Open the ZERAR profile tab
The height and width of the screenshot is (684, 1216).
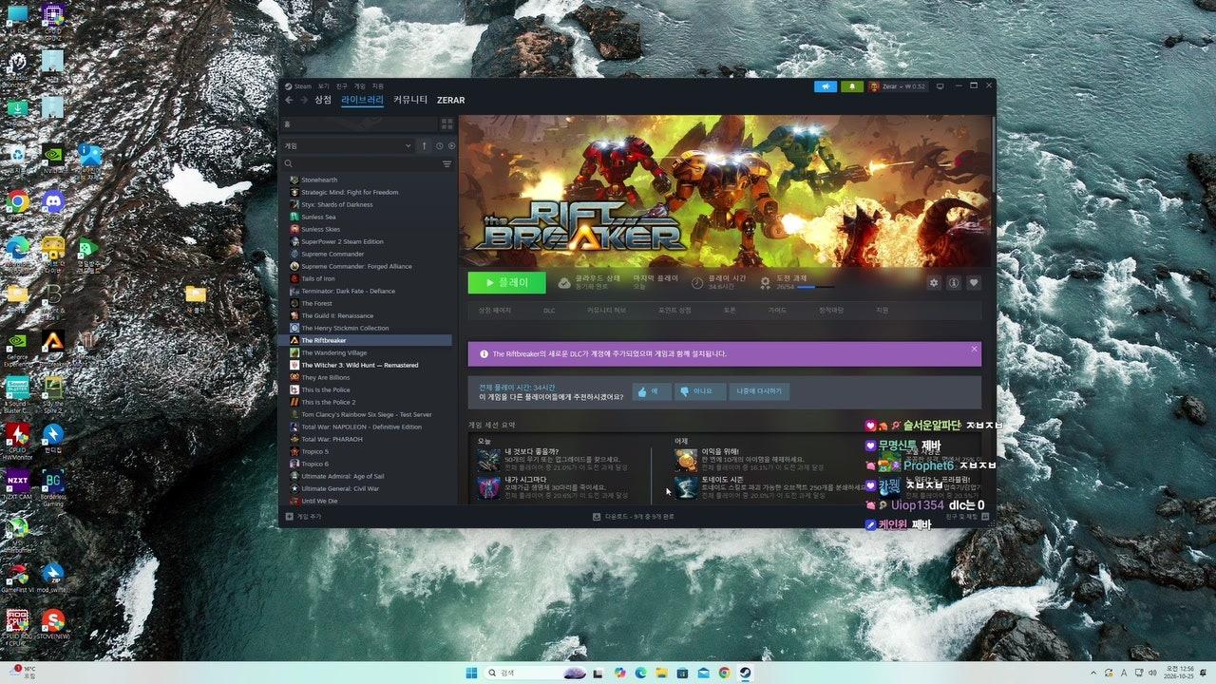click(x=450, y=100)
